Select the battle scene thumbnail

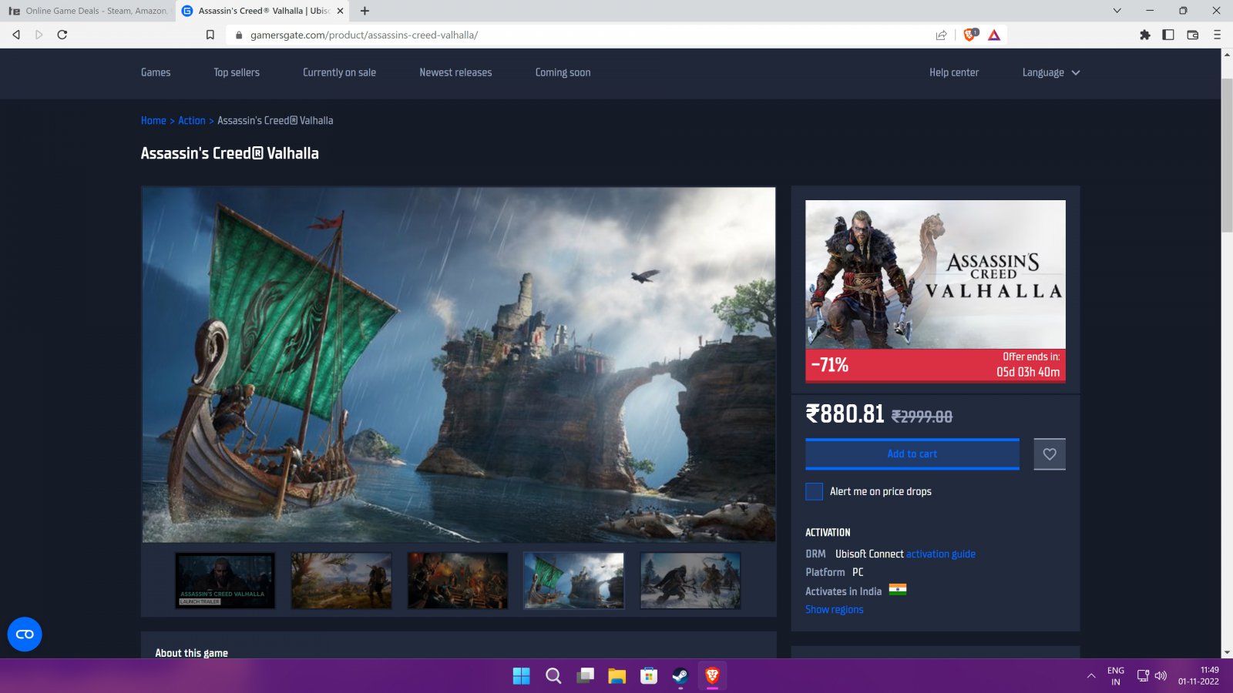click(458, 581)
